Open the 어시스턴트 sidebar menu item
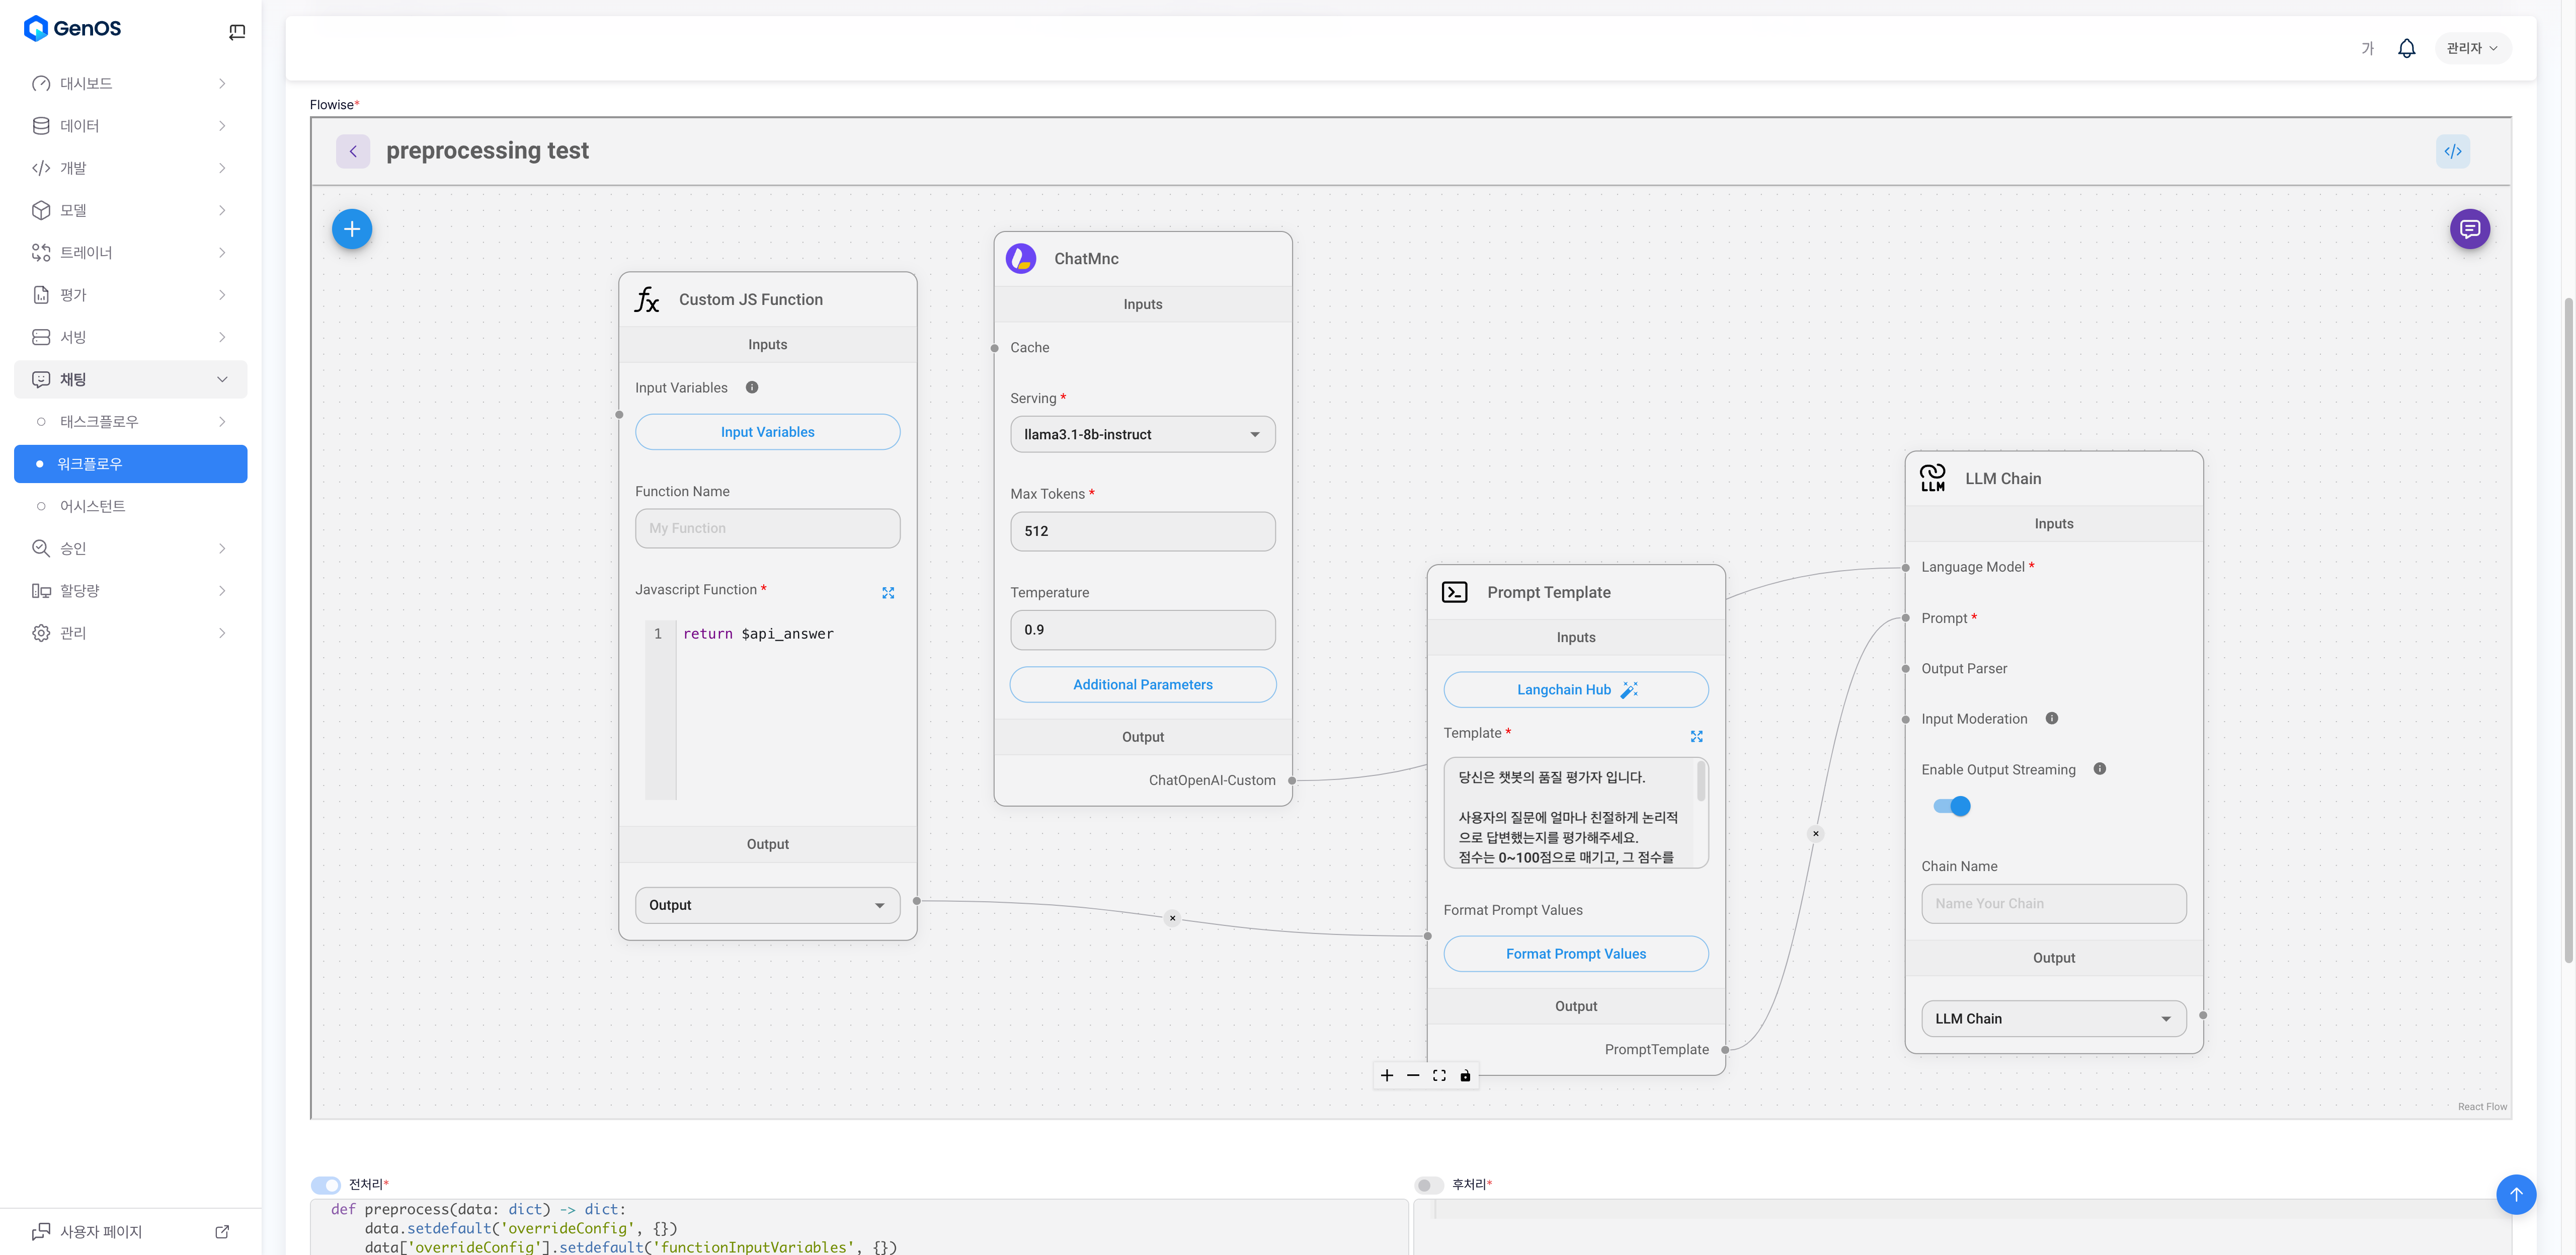The image size is (2576, 1255). pos(92,506)
